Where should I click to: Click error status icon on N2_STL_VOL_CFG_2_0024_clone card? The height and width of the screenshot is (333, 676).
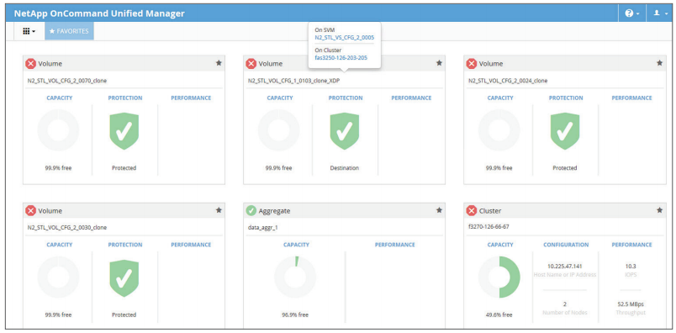tap(472, 64)
